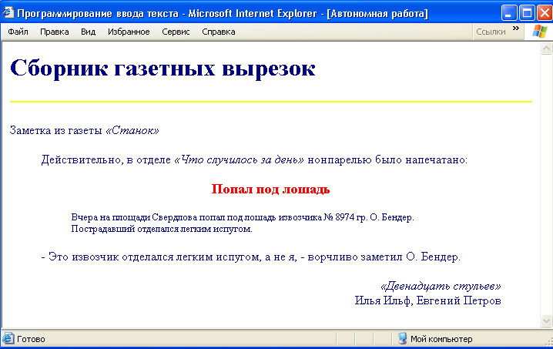
Task: Click the scrollbar up arrow
Action: [x=546, y=48]
